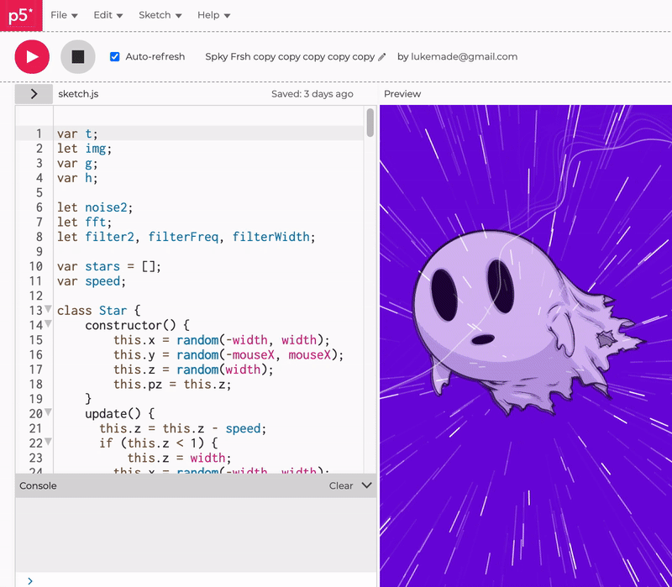Click line 8 'filterWidth' text

[270, 237]
